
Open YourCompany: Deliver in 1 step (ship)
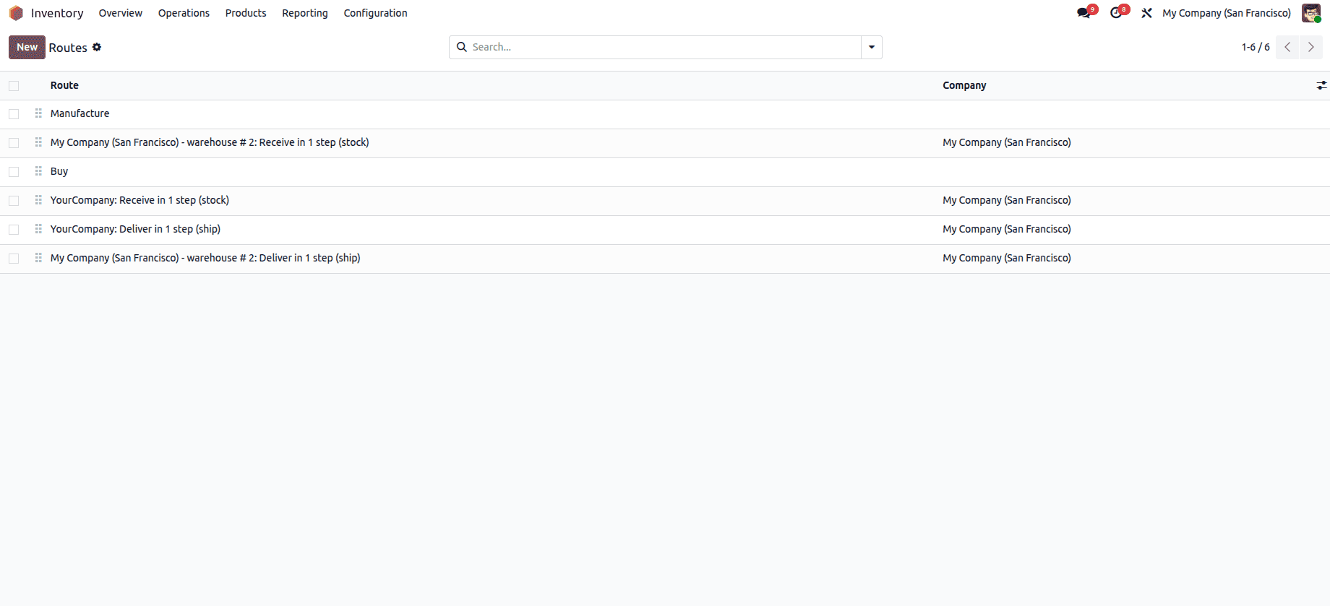click(135, 229)
